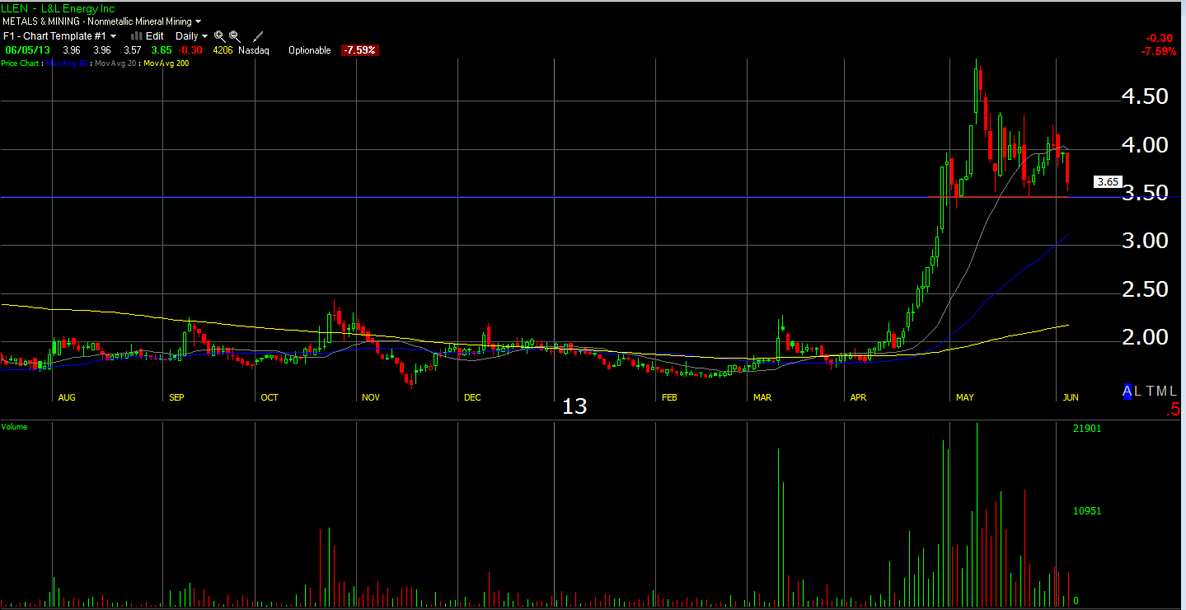Viewport: 1186px width, 610px height.
Task: Click the -0.30 net change in the data row
Action: 192,50
